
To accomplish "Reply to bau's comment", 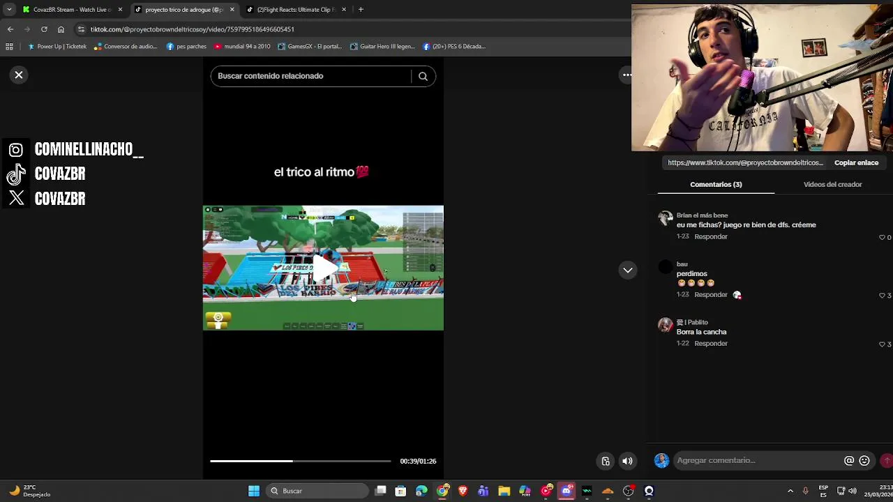I will (711, 294).
